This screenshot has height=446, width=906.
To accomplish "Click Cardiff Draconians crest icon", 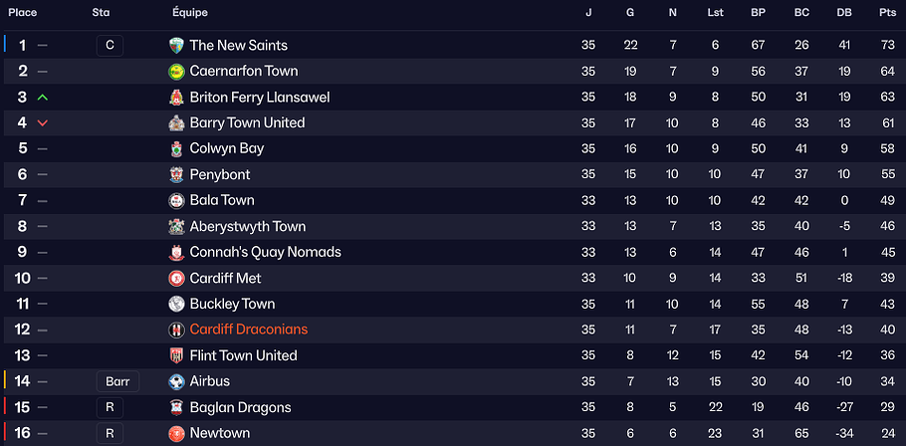I will [x=176, y=330].
